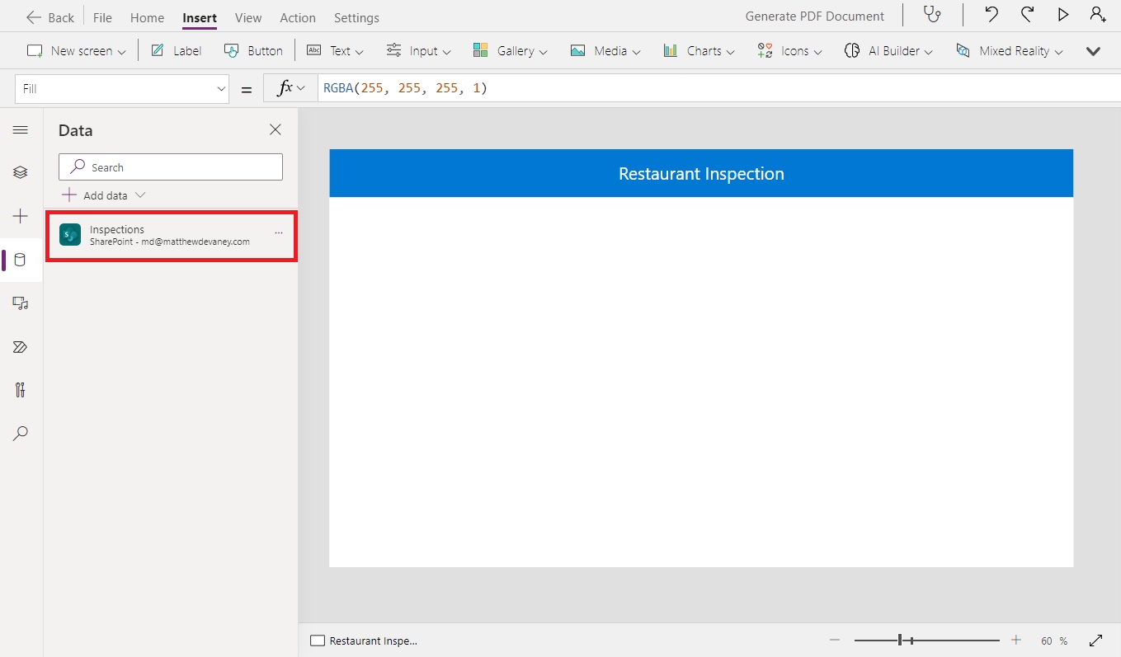The image size is (1121, 657).
Task: Open the New screen dropdown
Action: point(75,50)
